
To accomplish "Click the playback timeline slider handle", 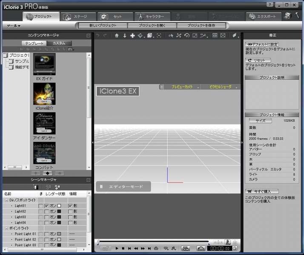I will pyautogui.click(x=99, y=241).
